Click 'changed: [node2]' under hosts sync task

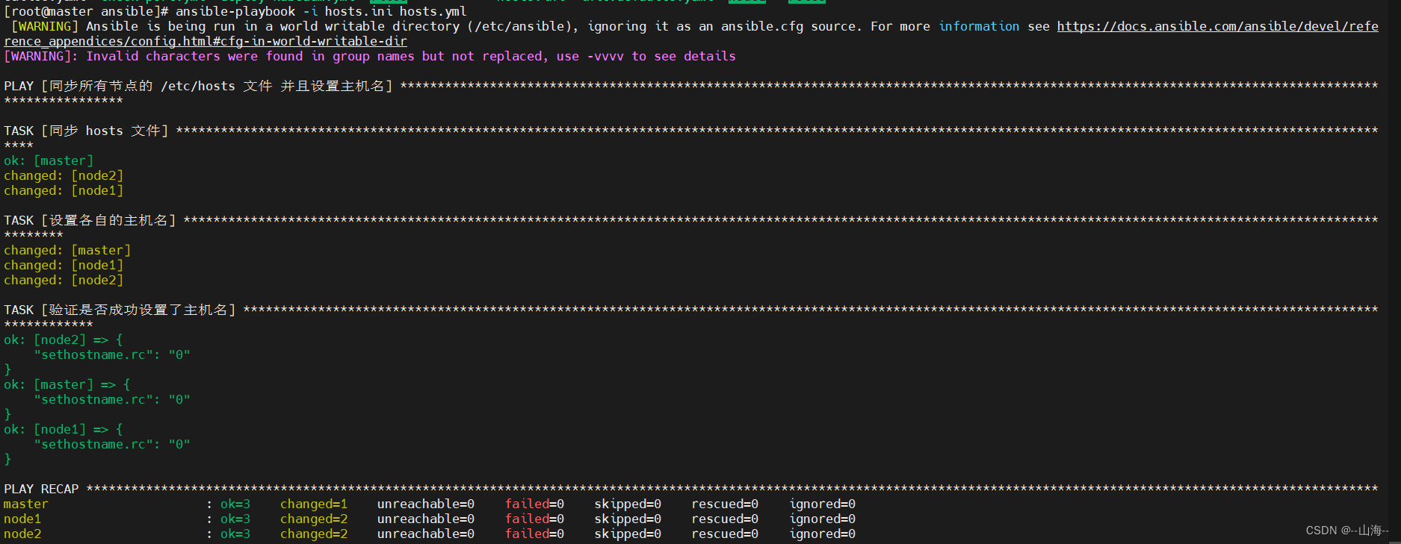point(64,176)
